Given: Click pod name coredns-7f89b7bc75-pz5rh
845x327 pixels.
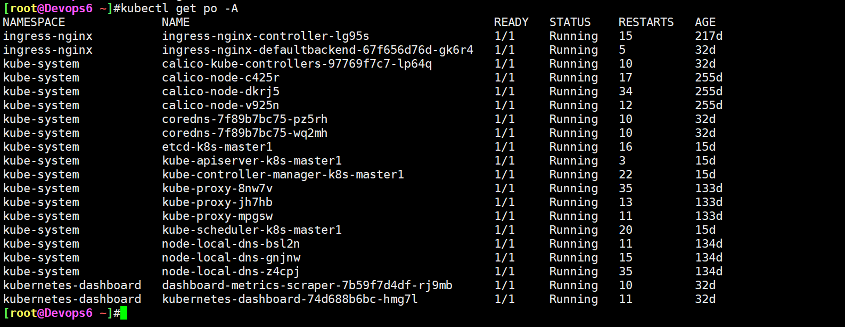Looking at the screenshot, I should coord(244,119).
